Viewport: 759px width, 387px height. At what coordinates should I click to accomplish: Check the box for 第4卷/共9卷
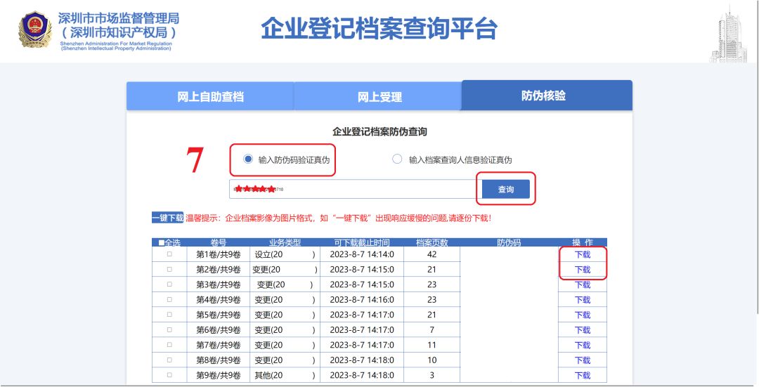(x=169, y=299)
